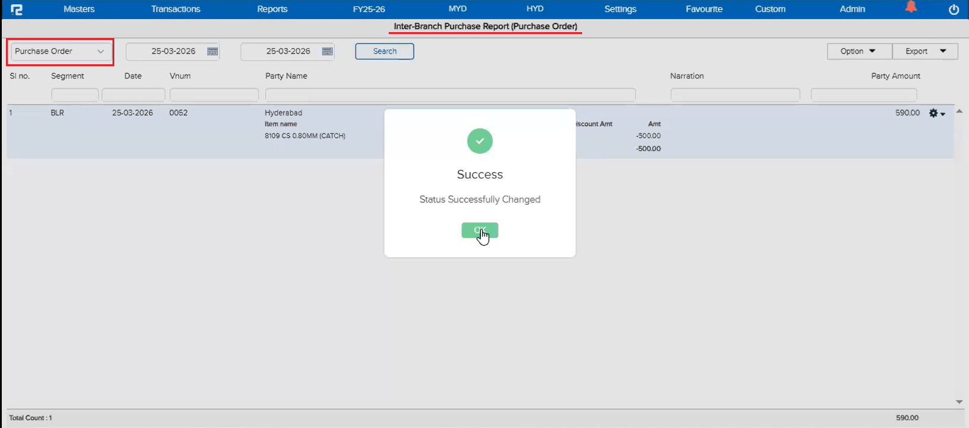The height and width of the screenshot is (428, 969).
Task: Click the Party Name filter field
Action: (x=450, y=95)
